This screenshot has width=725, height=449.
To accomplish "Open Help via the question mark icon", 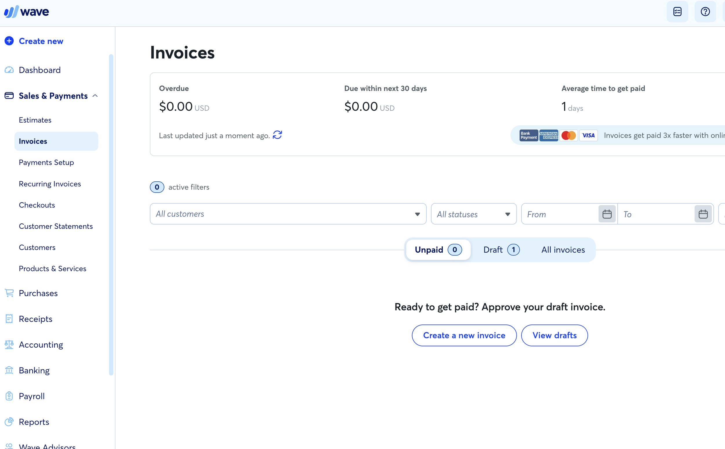I will click(x=705, y=12).
